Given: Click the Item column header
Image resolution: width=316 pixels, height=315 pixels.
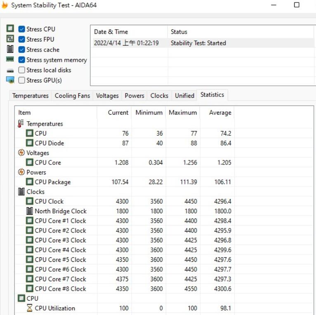Looking at the screenshot, I should [x=56, y=113].
